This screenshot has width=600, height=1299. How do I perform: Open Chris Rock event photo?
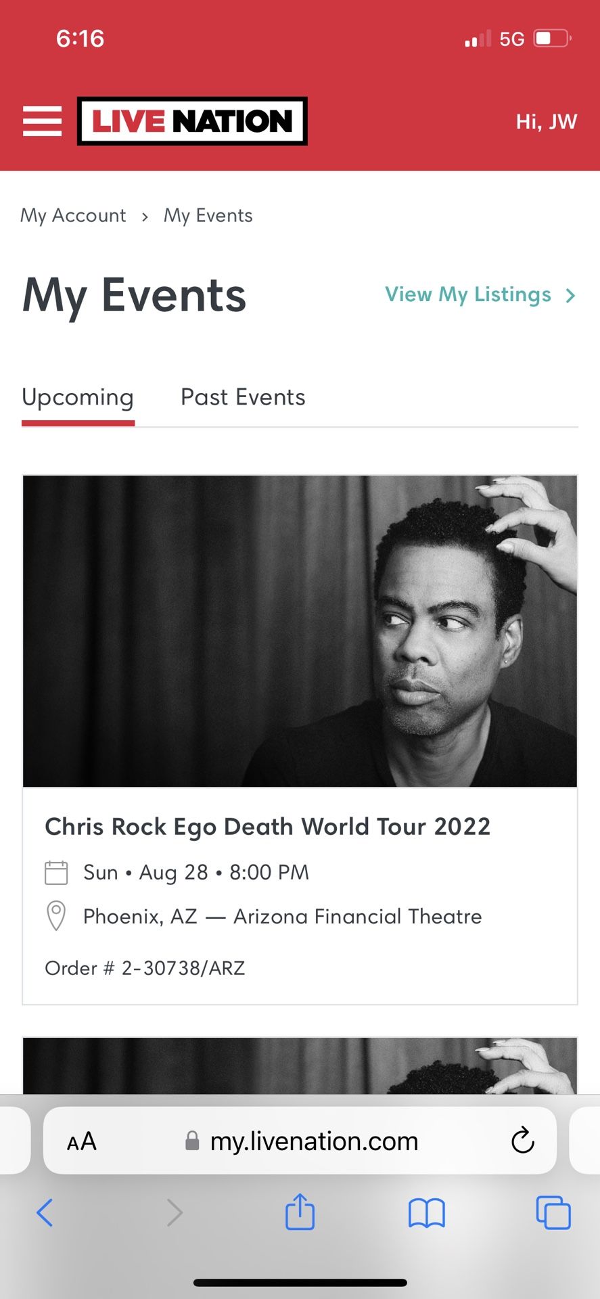(300, 631)
